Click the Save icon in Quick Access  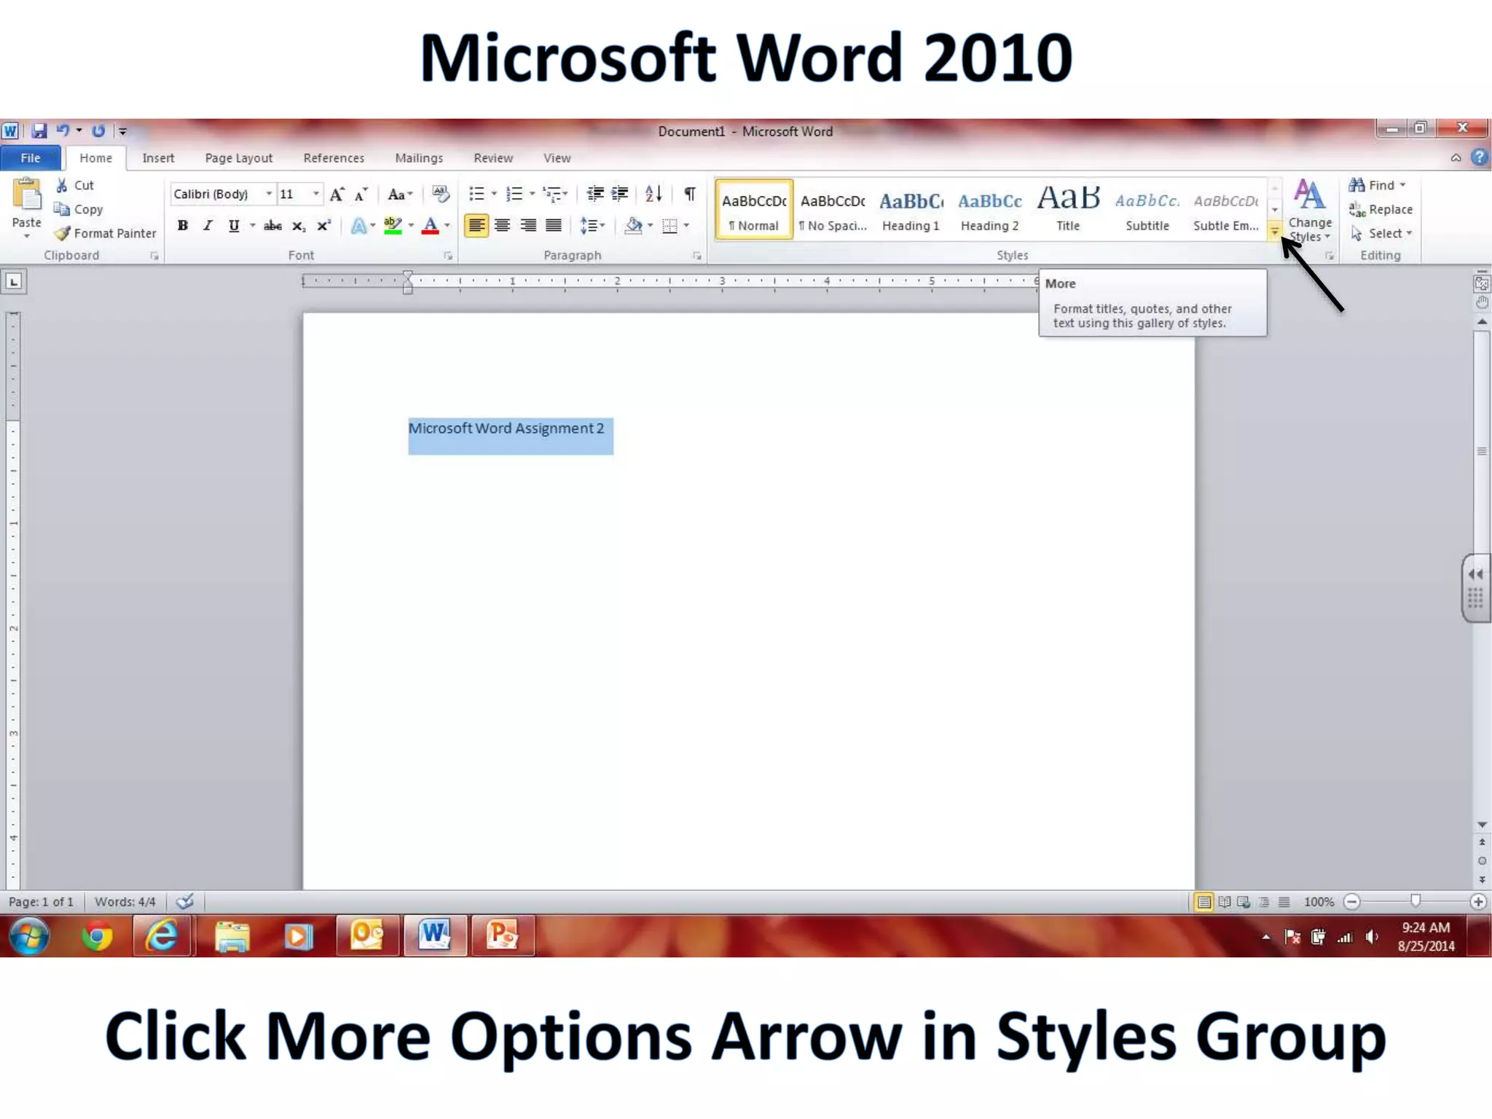pyautogui.click(x=39, y=131)
